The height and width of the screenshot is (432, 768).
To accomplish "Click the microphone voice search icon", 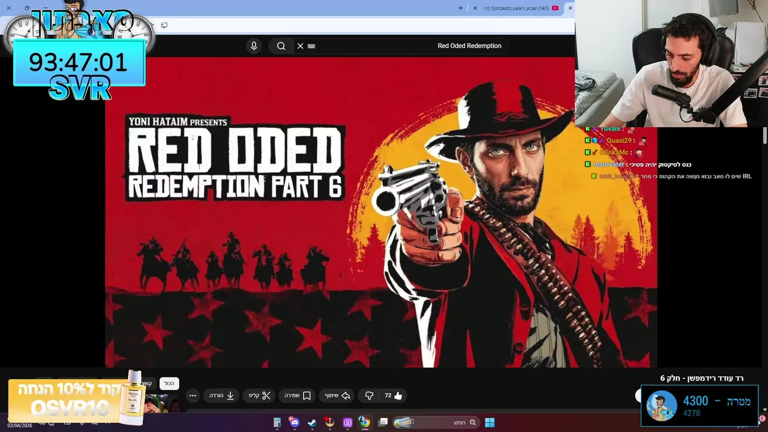I will click(254, 46).
